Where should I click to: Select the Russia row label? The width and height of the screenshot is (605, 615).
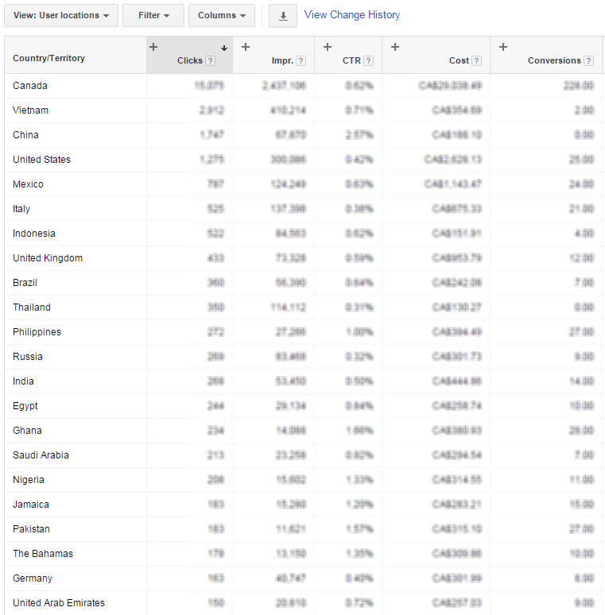[28, 357]
